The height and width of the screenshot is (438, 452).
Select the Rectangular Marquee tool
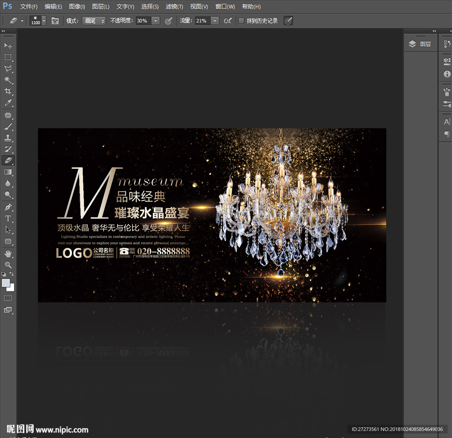pyautogui.click(x=8, y=57)
